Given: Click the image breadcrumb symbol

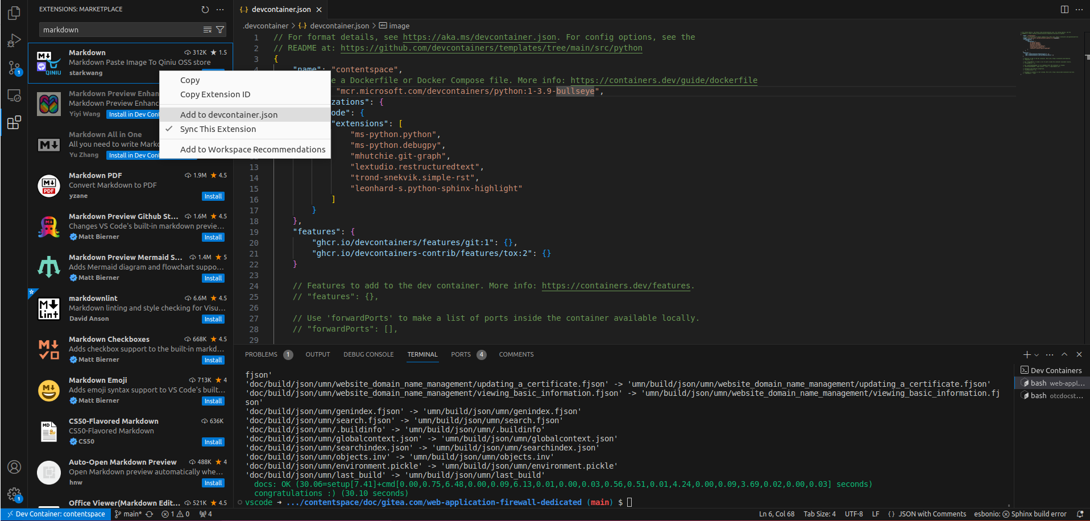Looking at the screenshot, I should pos(394,26).
